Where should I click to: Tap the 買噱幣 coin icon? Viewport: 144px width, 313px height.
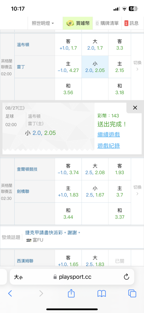[x=70, y=23]
